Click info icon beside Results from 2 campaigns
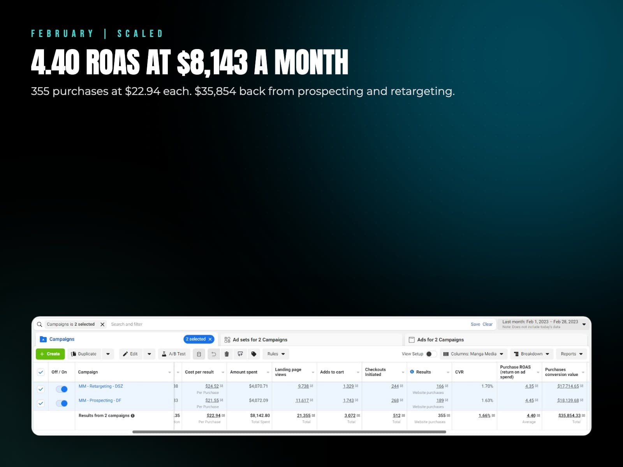Screen dimensions: 623x467 pos(133,416)
